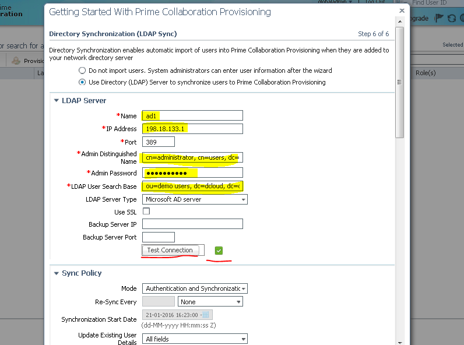The image size is (464, 345).
Task: Click the 'Directory Synchronization (LDAP Sync)' heading
Action: [113, 34]
